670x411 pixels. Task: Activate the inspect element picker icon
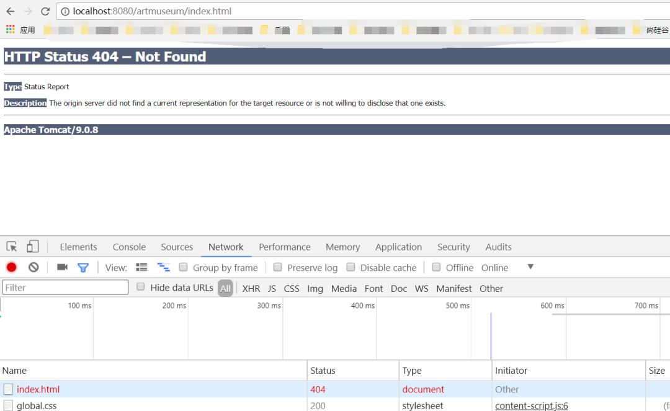12,246
